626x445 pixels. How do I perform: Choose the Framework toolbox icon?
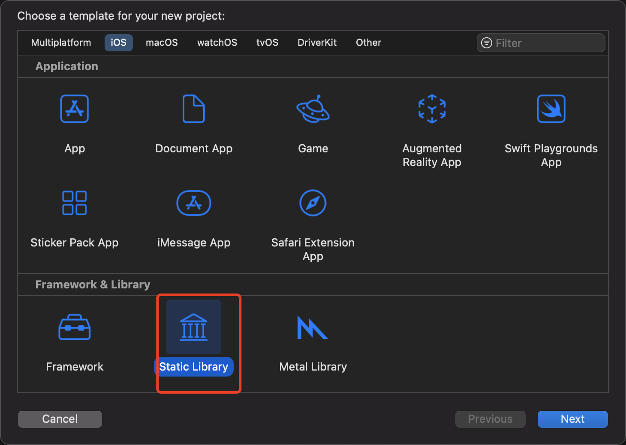click(x=75, y=327)
